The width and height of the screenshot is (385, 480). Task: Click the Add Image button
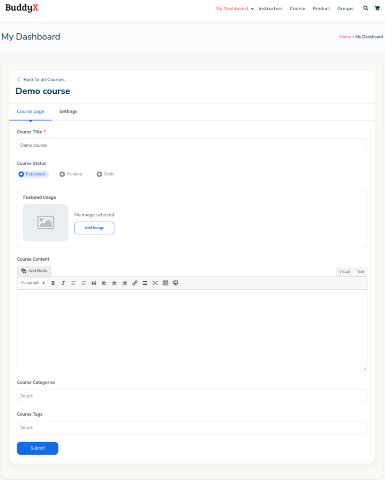(94, 228)
